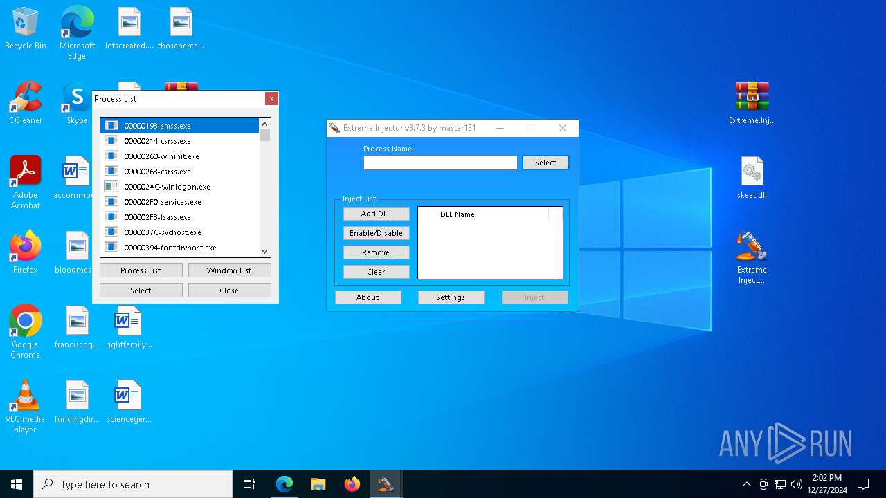Open the Recycle Bin desktop icon
The width and height of the screenshot is (886, 498).
[26, 28]
